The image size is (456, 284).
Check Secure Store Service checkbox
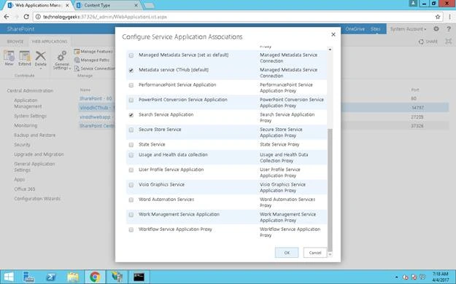[131, 130]
